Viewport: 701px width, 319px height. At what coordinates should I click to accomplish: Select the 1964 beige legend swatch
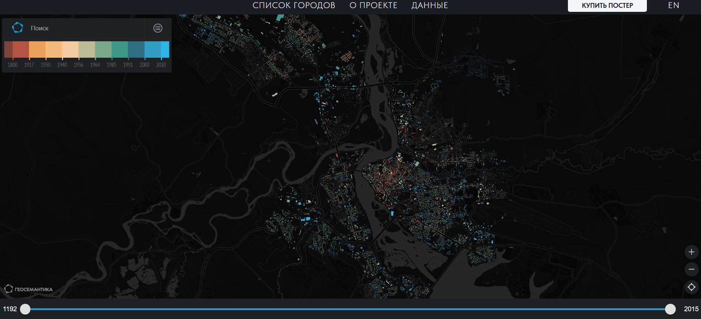(87, 50)
